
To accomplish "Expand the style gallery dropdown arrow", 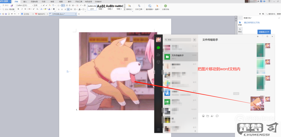I will (x=125, y=9).
